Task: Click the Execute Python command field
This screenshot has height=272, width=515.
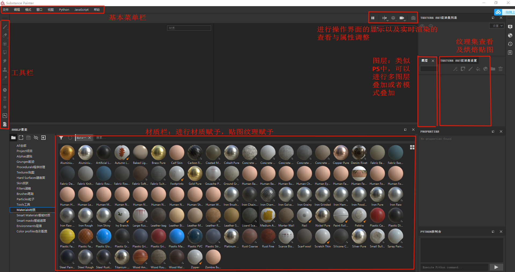Action: coord(454,267)
